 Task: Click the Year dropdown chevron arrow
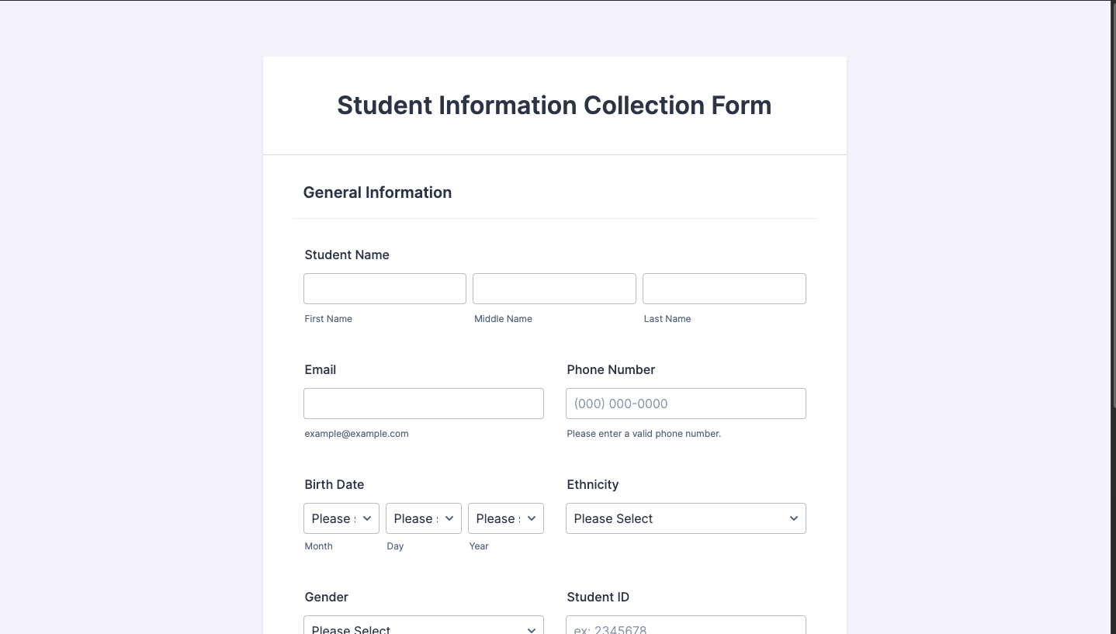point(532,518)
